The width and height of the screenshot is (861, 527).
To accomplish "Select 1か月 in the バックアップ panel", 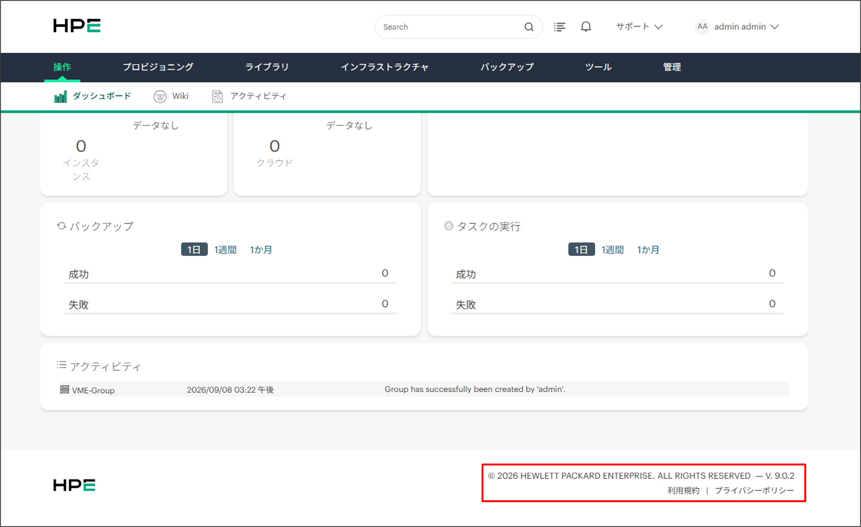I will pos(261,250).
